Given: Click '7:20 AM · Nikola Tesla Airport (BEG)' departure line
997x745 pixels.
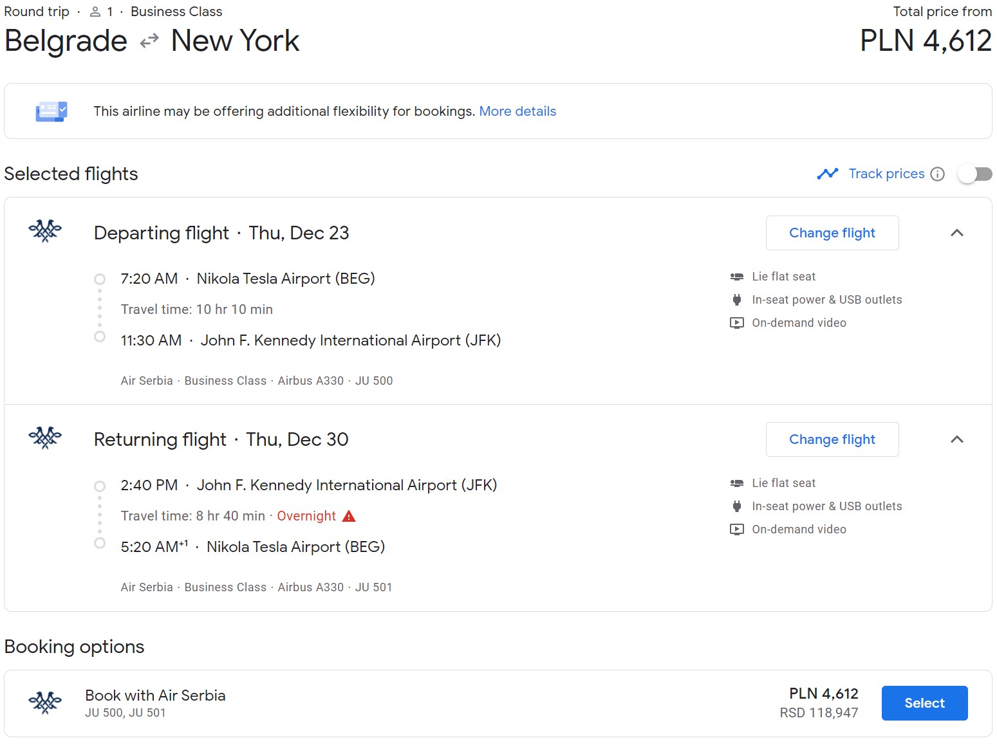Looking at the screenshot, I should point(248,279).
